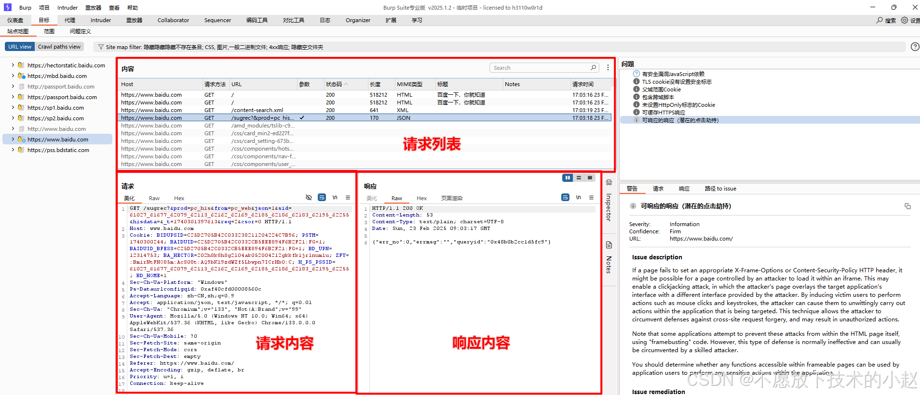The width and height of the screenshot is (920, 395).
Task: Open 路径 to issue tab in issue panel
Action: (x=720, y=189)
